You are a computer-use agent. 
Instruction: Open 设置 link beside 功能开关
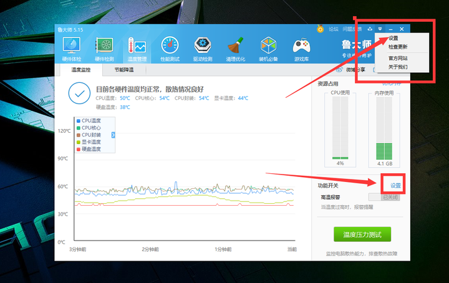point(396,186)
